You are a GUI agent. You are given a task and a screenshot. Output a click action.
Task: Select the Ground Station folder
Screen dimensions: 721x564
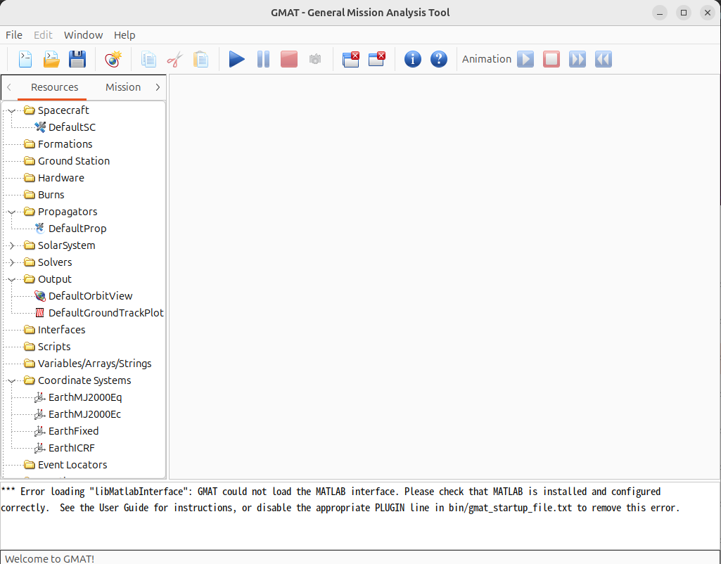click(x=74, y=161)
